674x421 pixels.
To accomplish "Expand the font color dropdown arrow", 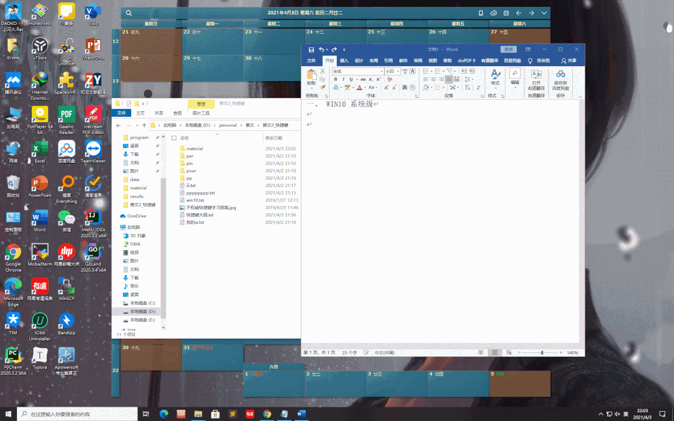I will point(364,88).
